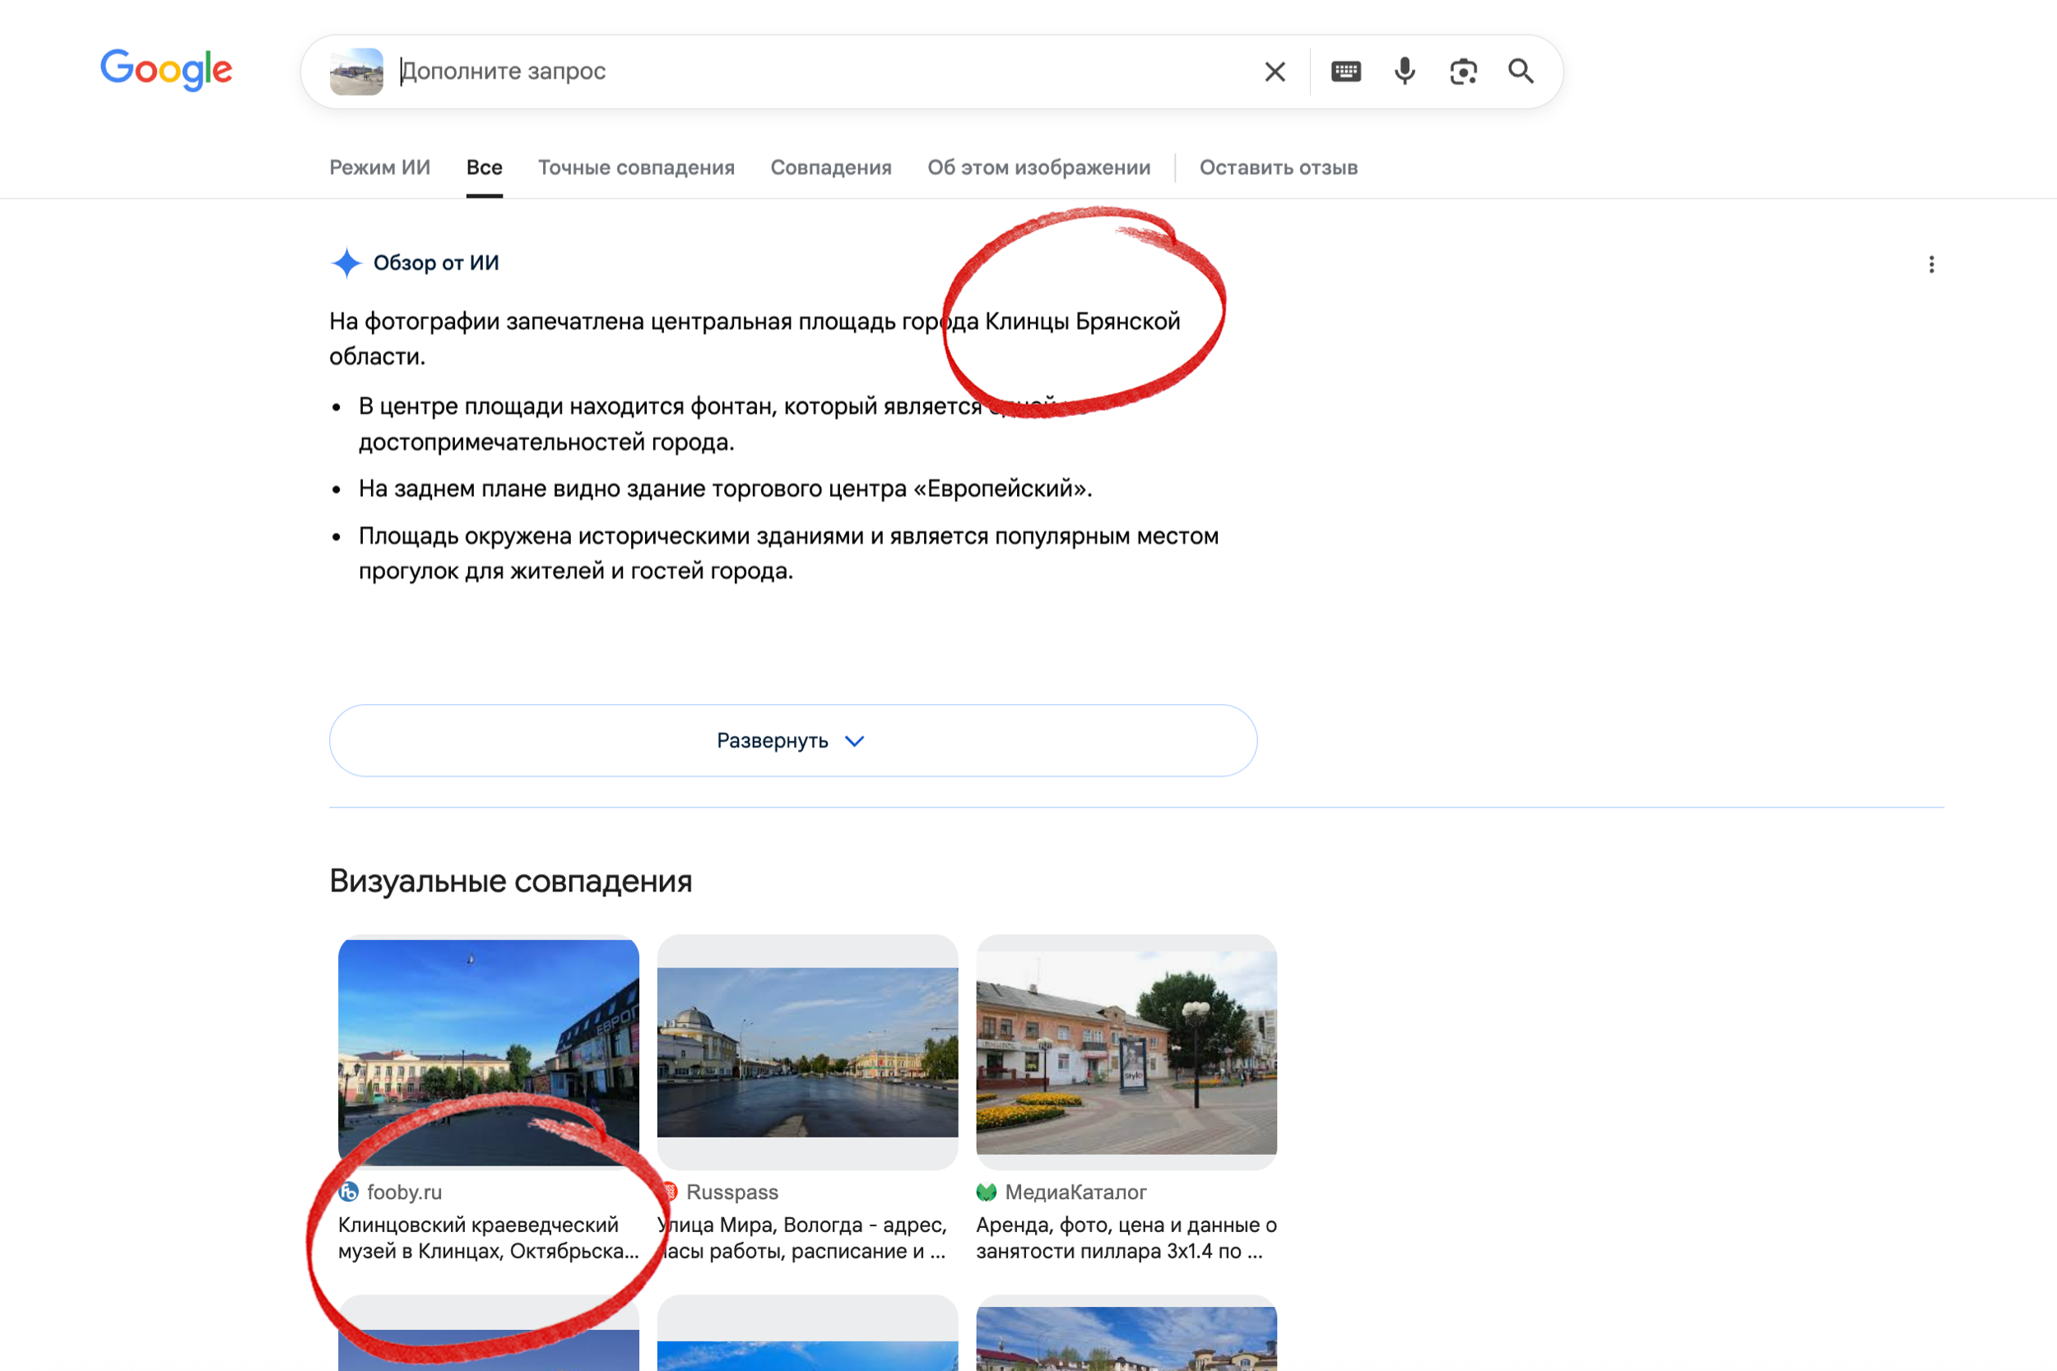
Task: Open search by image camera icon
Action: tap(1463, 72)
